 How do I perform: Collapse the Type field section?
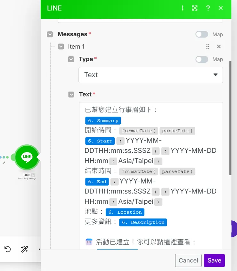click(71, 59)
